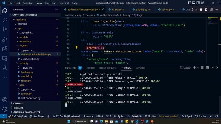
Task: Open the Prettier status item
Action: 200,116
